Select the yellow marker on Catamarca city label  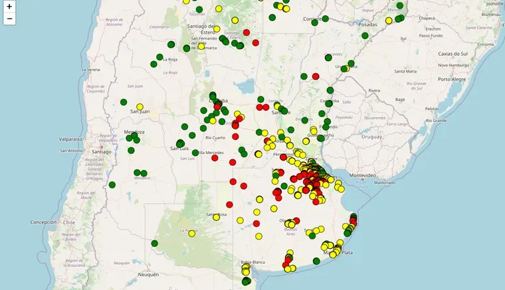(x=201, y=46)
